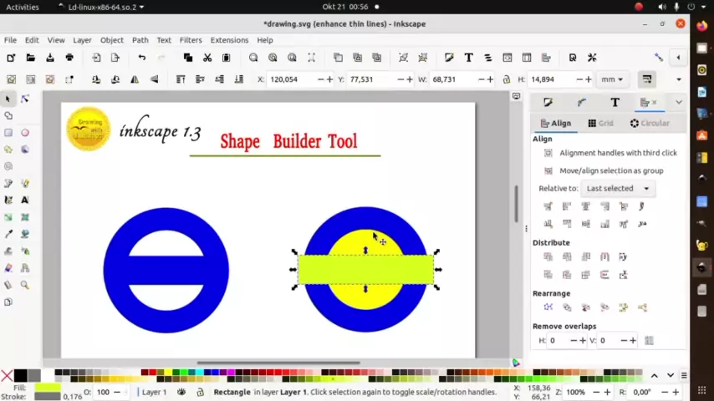This screenshot has width=714, height=401.
Task: Pick the Ellipse tool in toolbox
Action: click(x=25, y=133)
